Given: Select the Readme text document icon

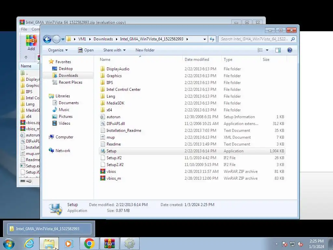Looking at the screenshot, I should pyautogui.click(x=102, y=144).
